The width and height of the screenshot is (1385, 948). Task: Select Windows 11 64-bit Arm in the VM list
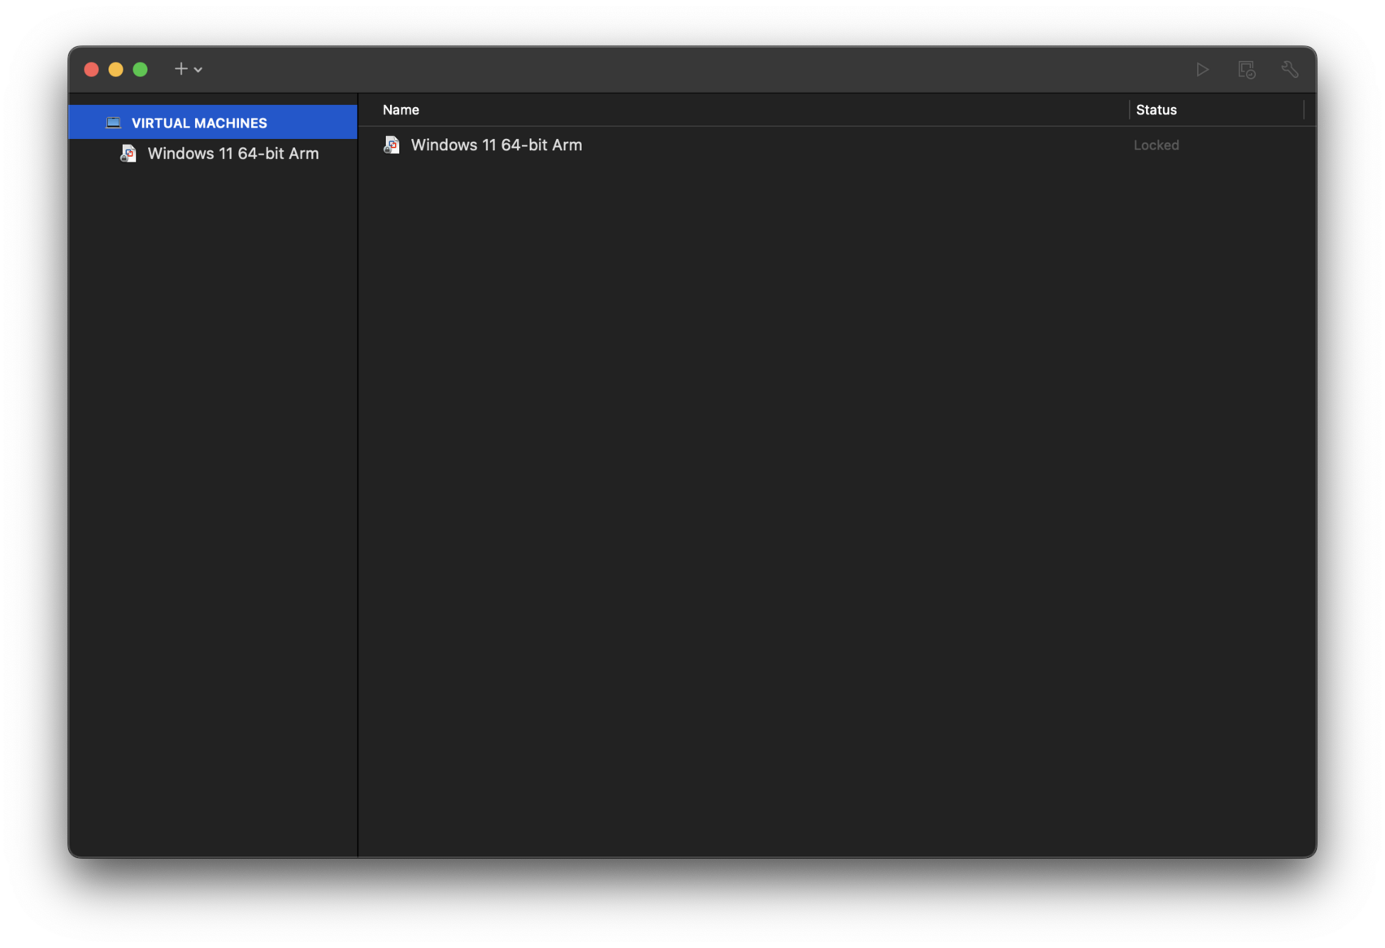[x=496, y=145]
